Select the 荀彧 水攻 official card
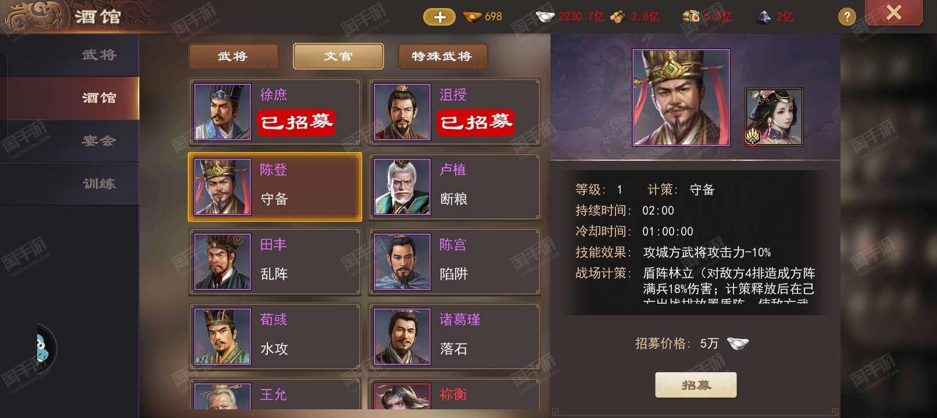937x418 pixels. (x=275, y=337)
